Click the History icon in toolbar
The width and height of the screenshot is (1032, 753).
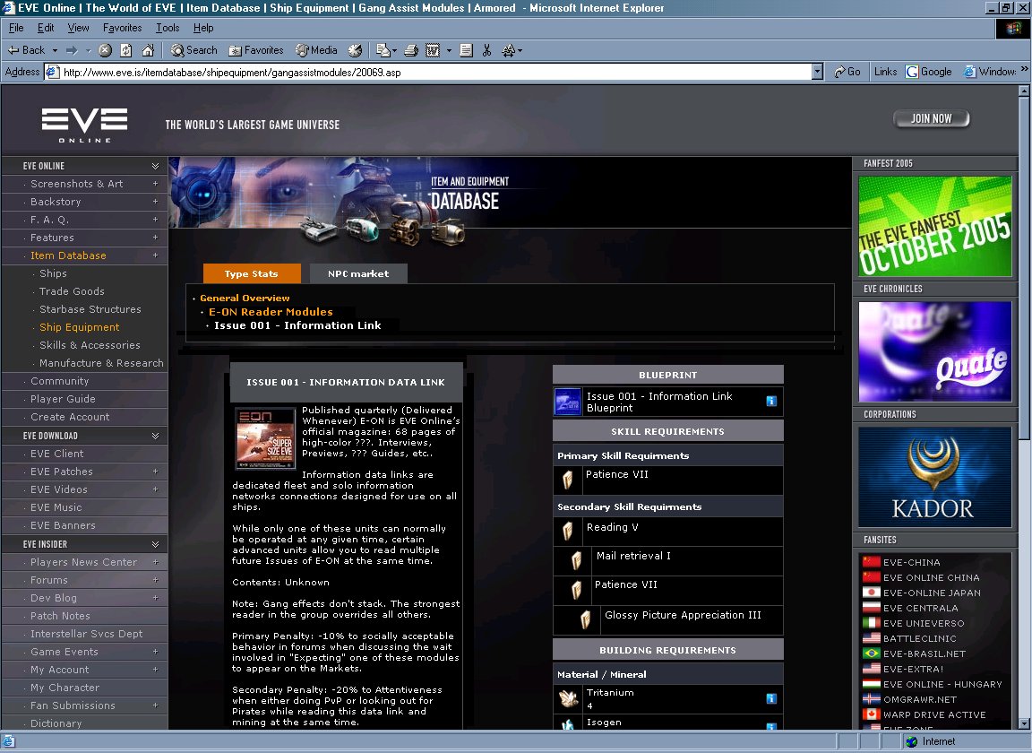click(355, 50)
